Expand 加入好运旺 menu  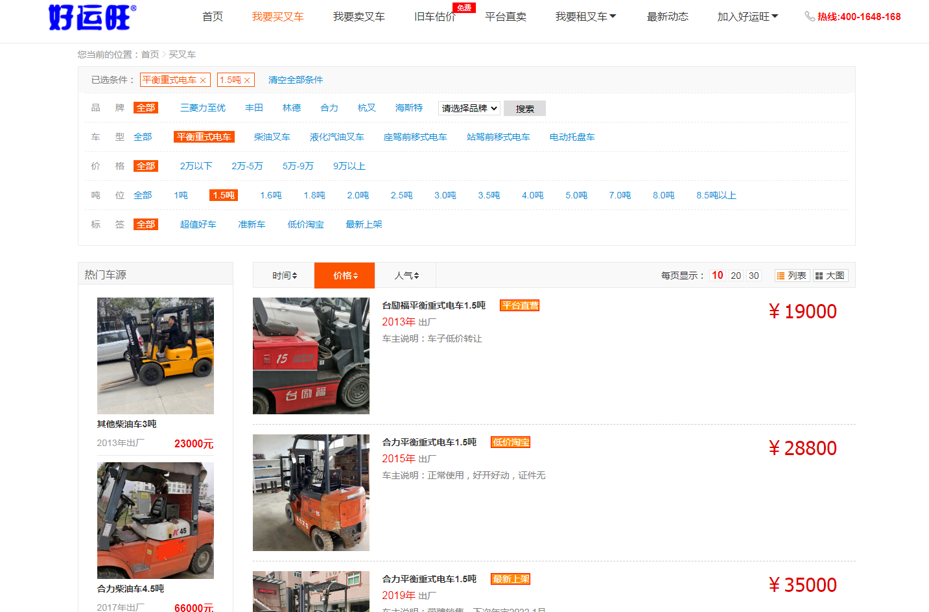point(747,17)
